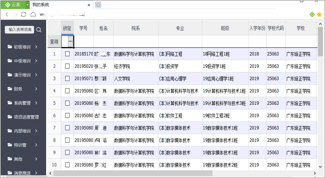Tick the 锁定 checkbox in row 5
The image size is (325, 178).
(67, 103)
